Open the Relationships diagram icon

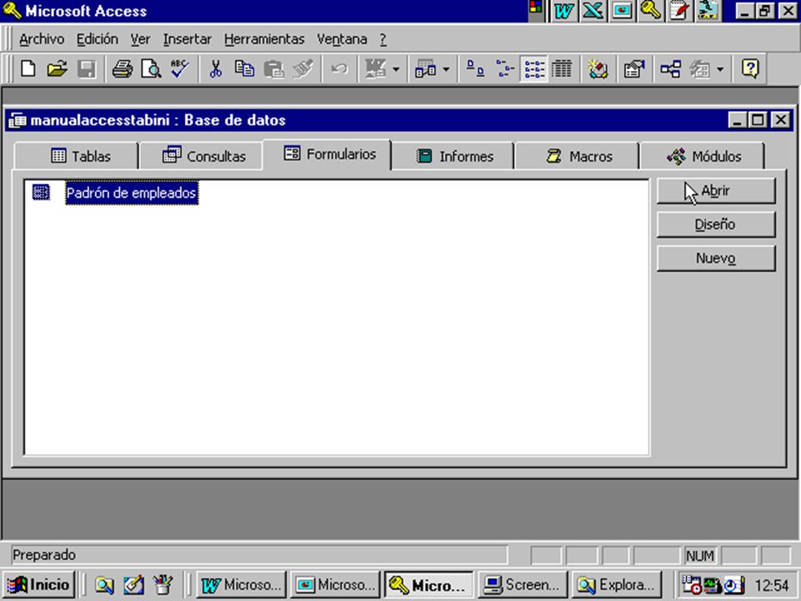click(670, 68)
